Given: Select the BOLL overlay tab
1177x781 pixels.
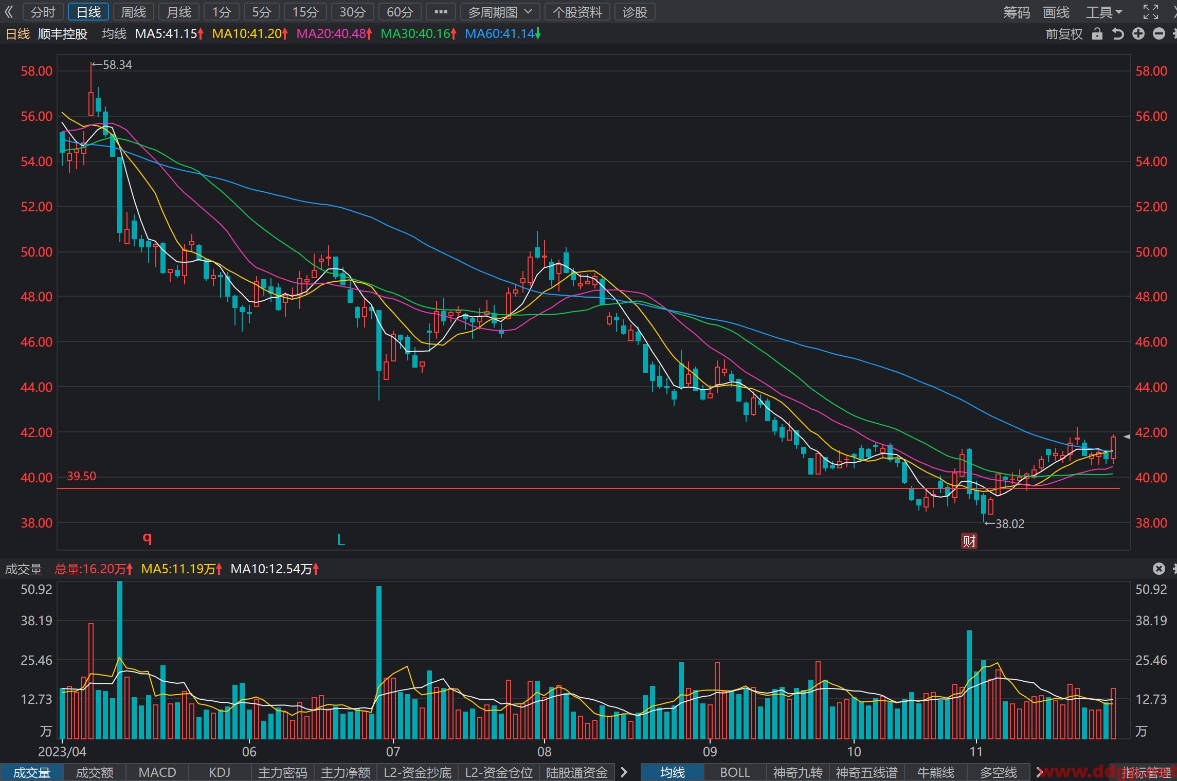Looking at the screenshot, I should click(x=735, y=772).
